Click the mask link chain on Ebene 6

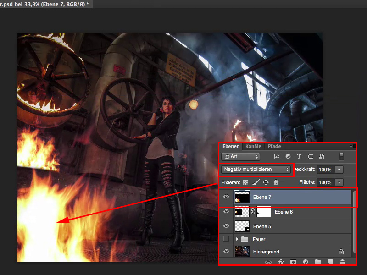pyautogui.click(x=253, y=212)
